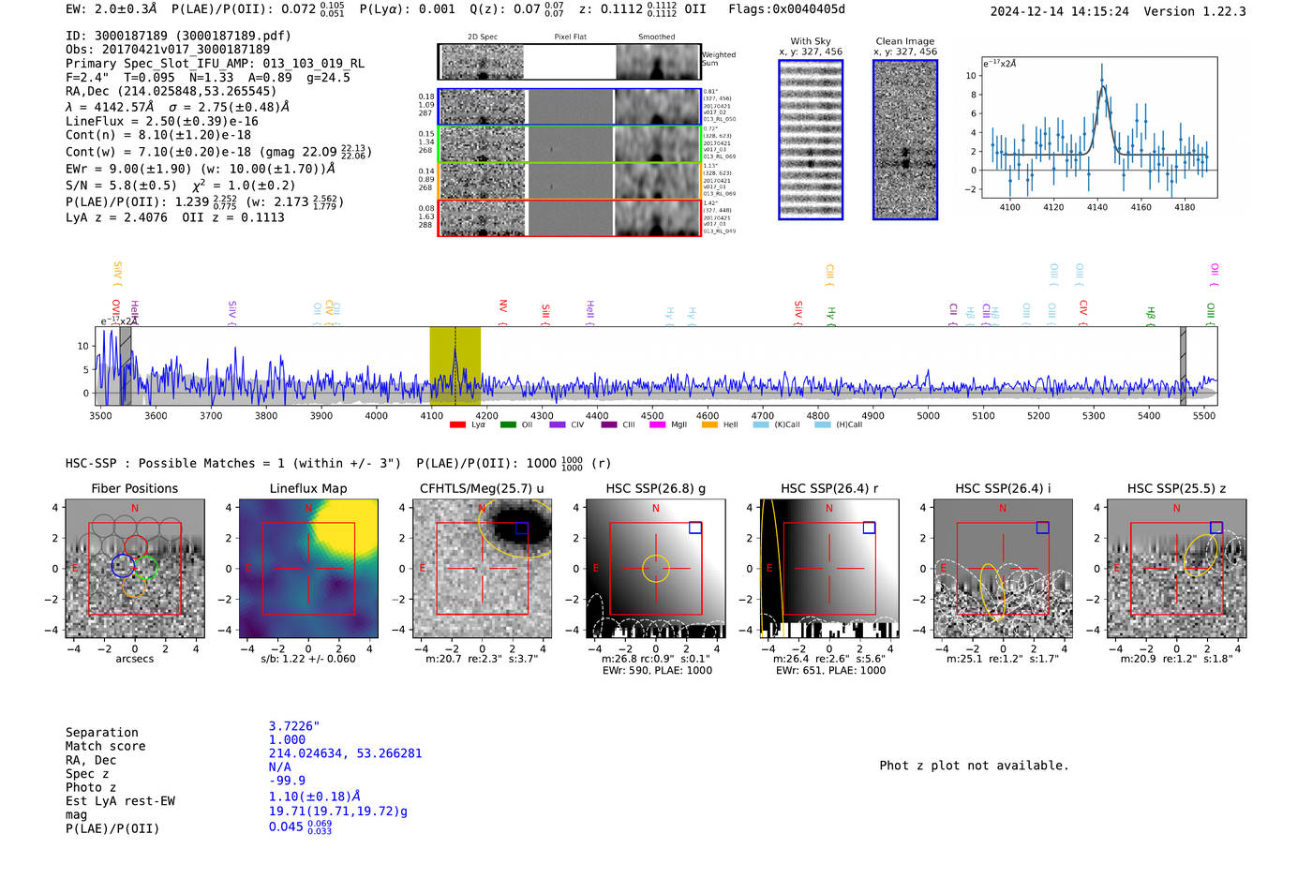This screenshot has width=1312, height=893.
Task: Select the With Sky fiber cutout
Action: point(811,140)
